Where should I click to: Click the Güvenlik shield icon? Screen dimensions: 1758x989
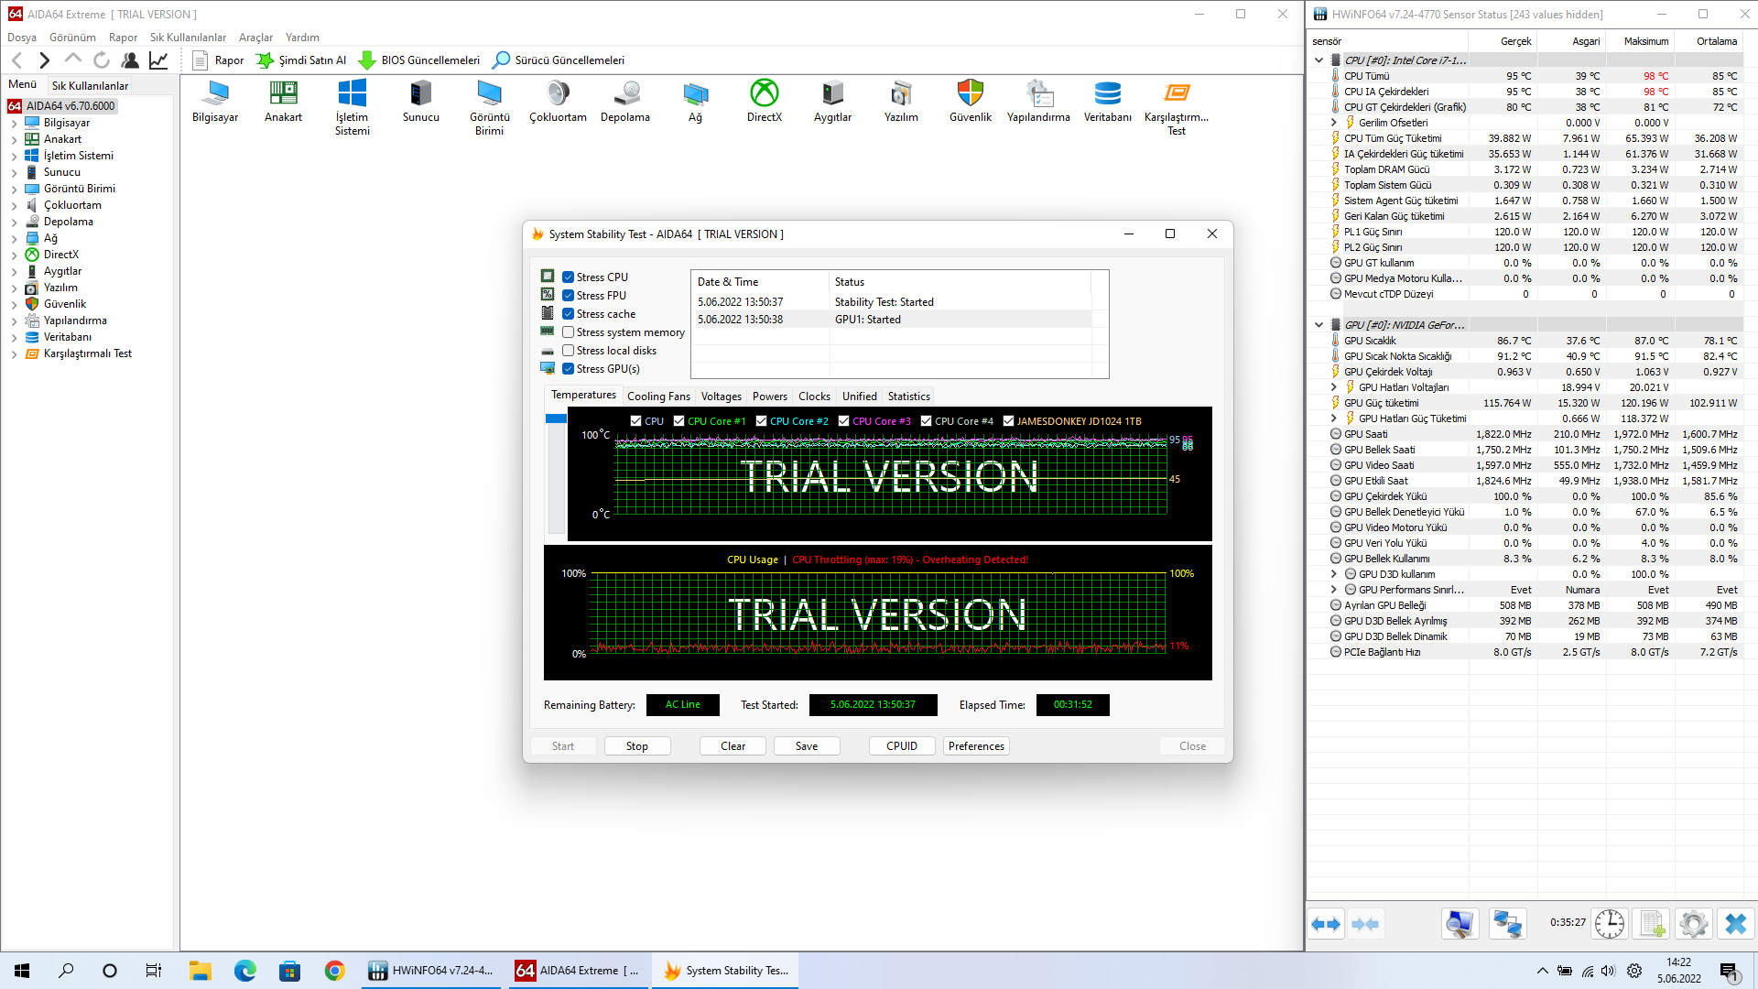click(x=970, y=93)
